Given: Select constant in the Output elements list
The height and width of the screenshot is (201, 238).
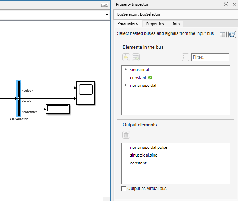Looking at the screenshot, I should click(138, 163).
